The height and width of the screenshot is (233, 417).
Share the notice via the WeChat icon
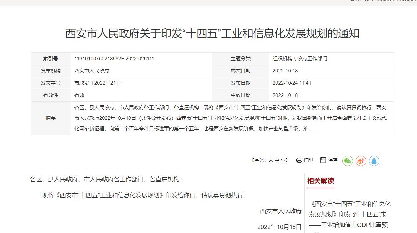(x=347, y=161)
